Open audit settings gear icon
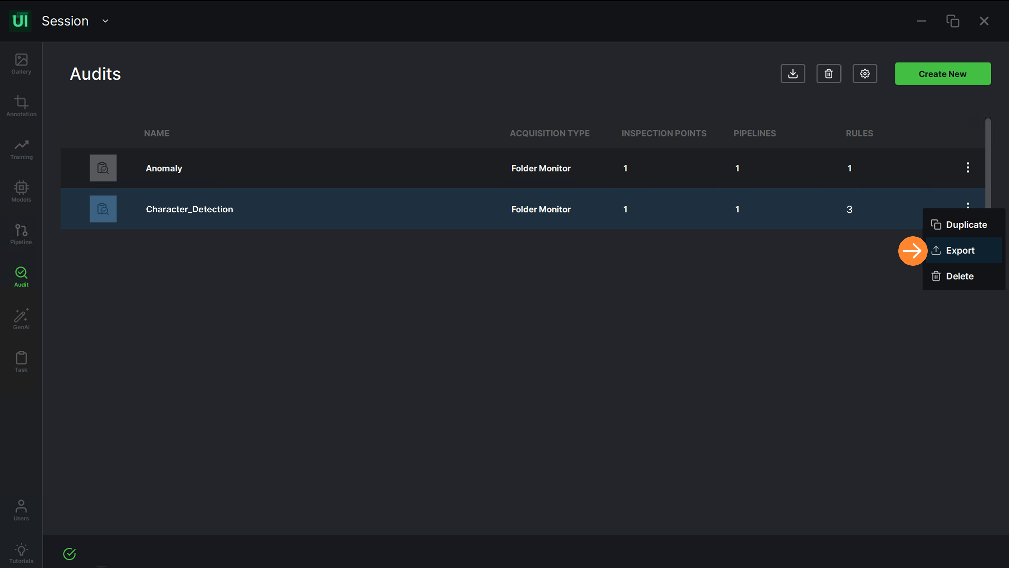Image resolution: width=1009 pixels, height=568 pixels. pyautogui.click(x=865, y=74)
